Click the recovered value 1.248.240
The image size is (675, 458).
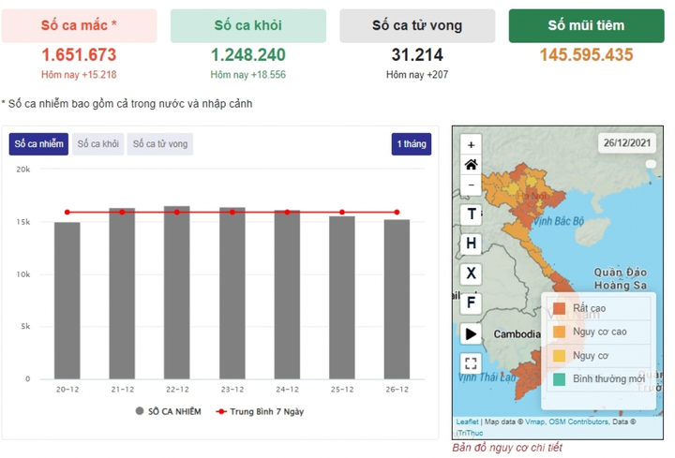pos(247,55)
